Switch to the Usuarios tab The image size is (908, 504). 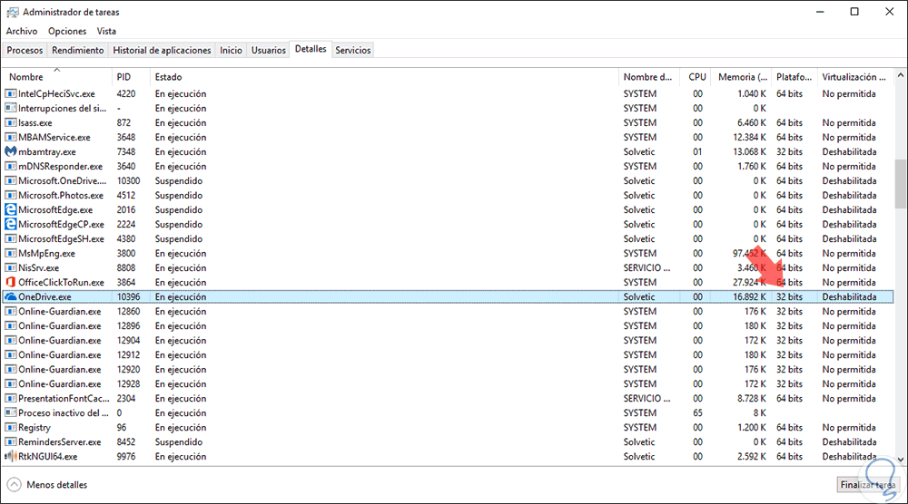click(268, 50)
